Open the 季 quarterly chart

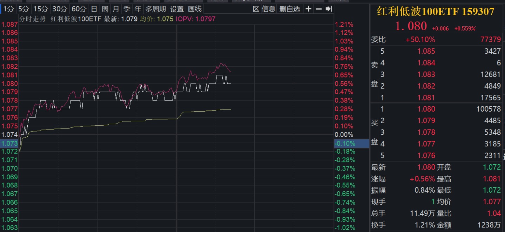pos(127,9)
